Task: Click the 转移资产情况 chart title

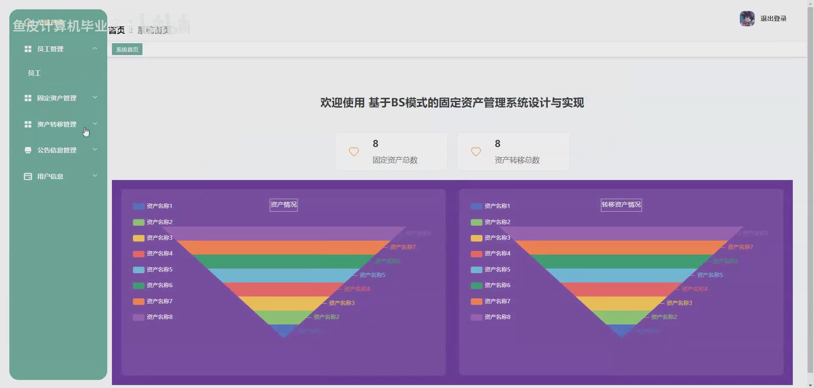Action: (x=621, y=205)
